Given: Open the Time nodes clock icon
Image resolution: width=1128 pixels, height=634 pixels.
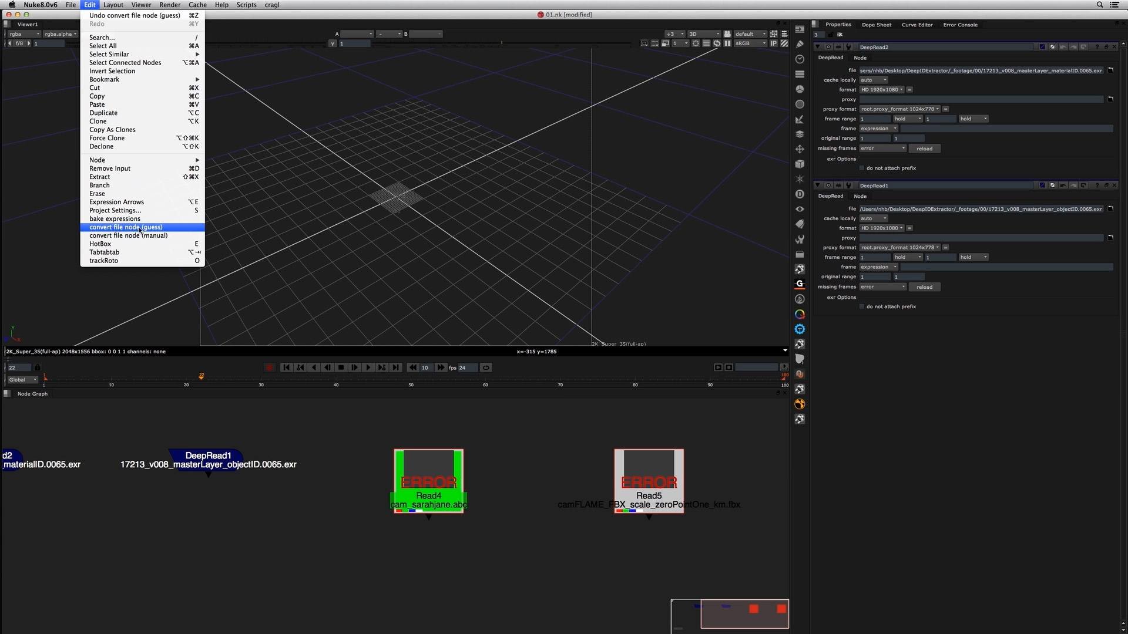Looking at the screenshot, I should [x=800, y=59].
